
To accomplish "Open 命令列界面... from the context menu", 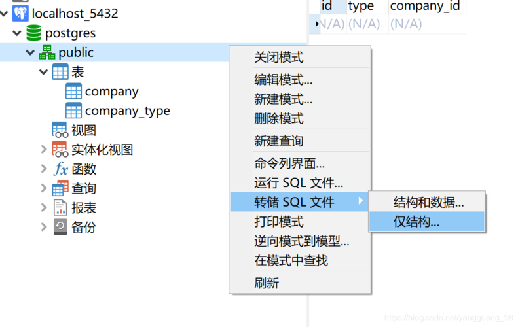I will coord(300,163).
